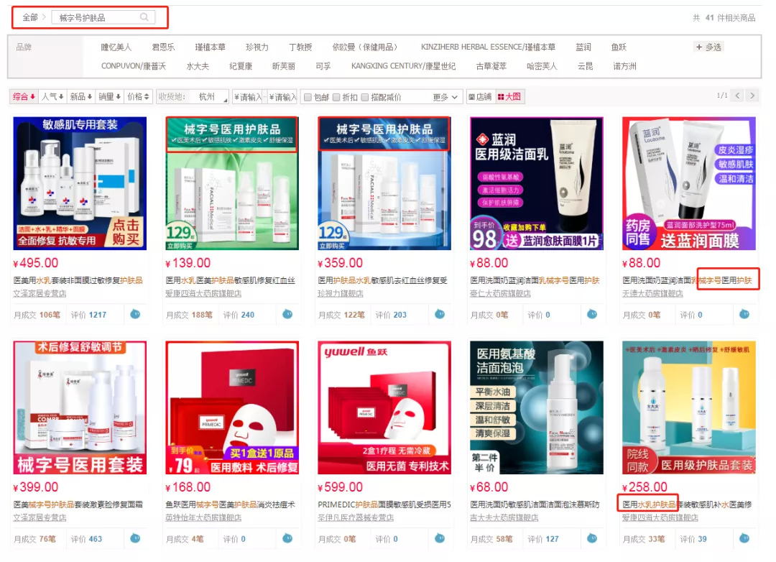Sort results by 人气

pos(52,96)
